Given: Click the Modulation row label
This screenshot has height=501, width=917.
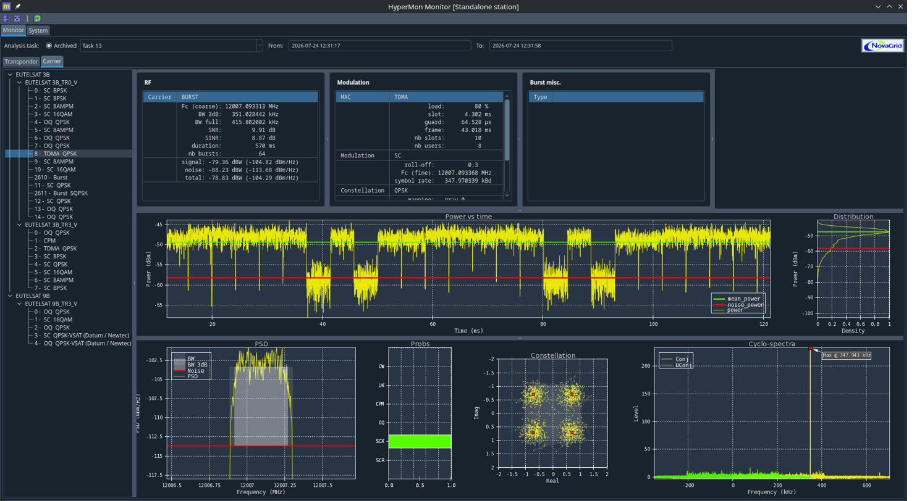Looking at the screenshot, I should 363,155.
